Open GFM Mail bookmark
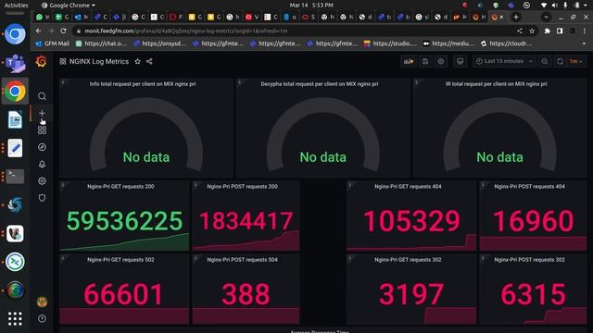 53,43
